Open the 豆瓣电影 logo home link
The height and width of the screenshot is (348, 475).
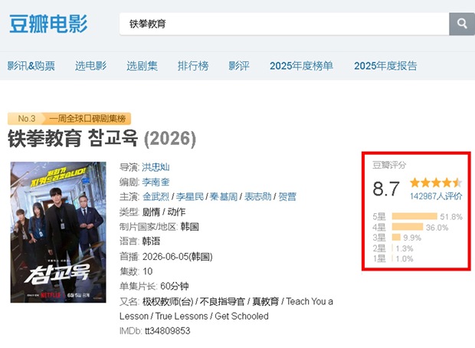[48, 24]
